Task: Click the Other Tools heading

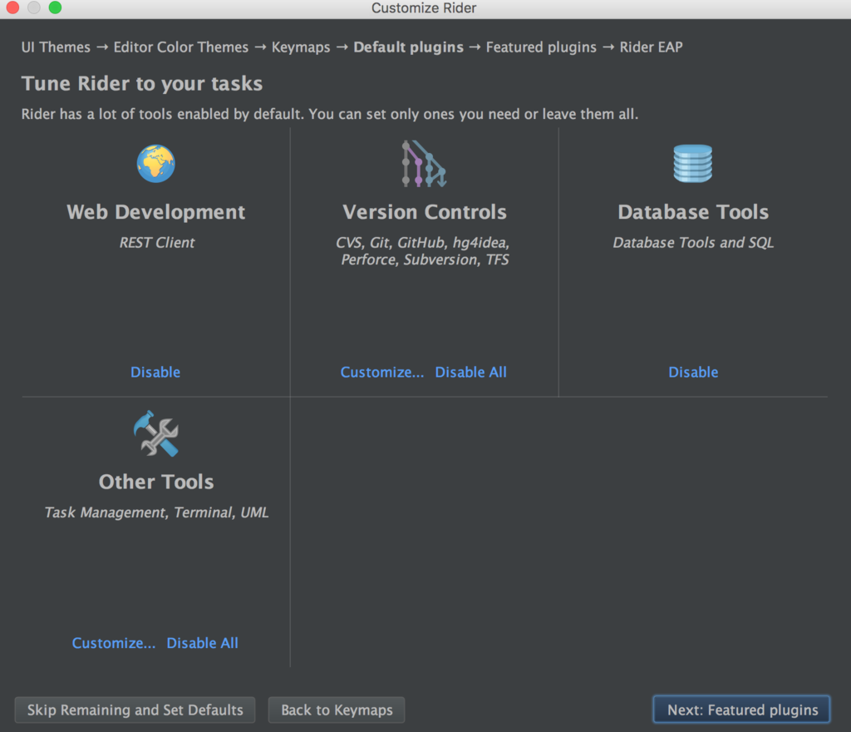Action: point(156,482)
